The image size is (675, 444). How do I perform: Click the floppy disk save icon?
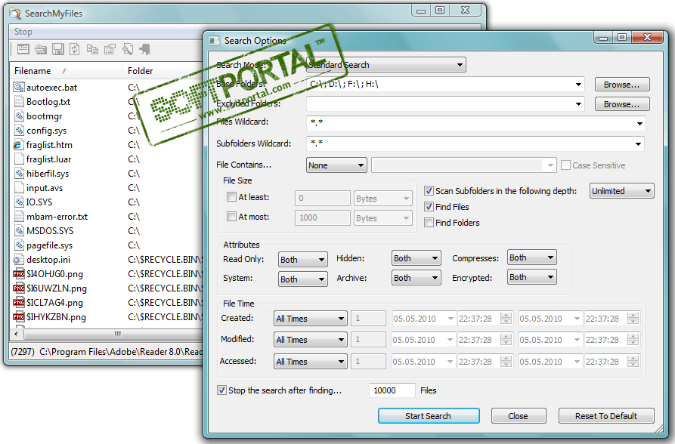pyautogui.click(x=58, y=49)
